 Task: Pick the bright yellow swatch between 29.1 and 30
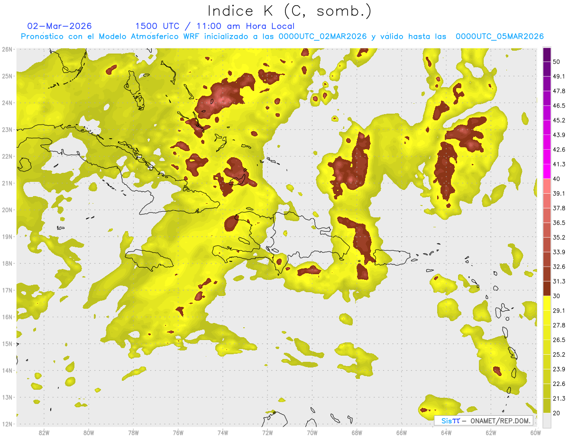547,303
